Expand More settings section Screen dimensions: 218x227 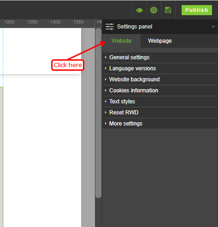click(x=160, y=124)
